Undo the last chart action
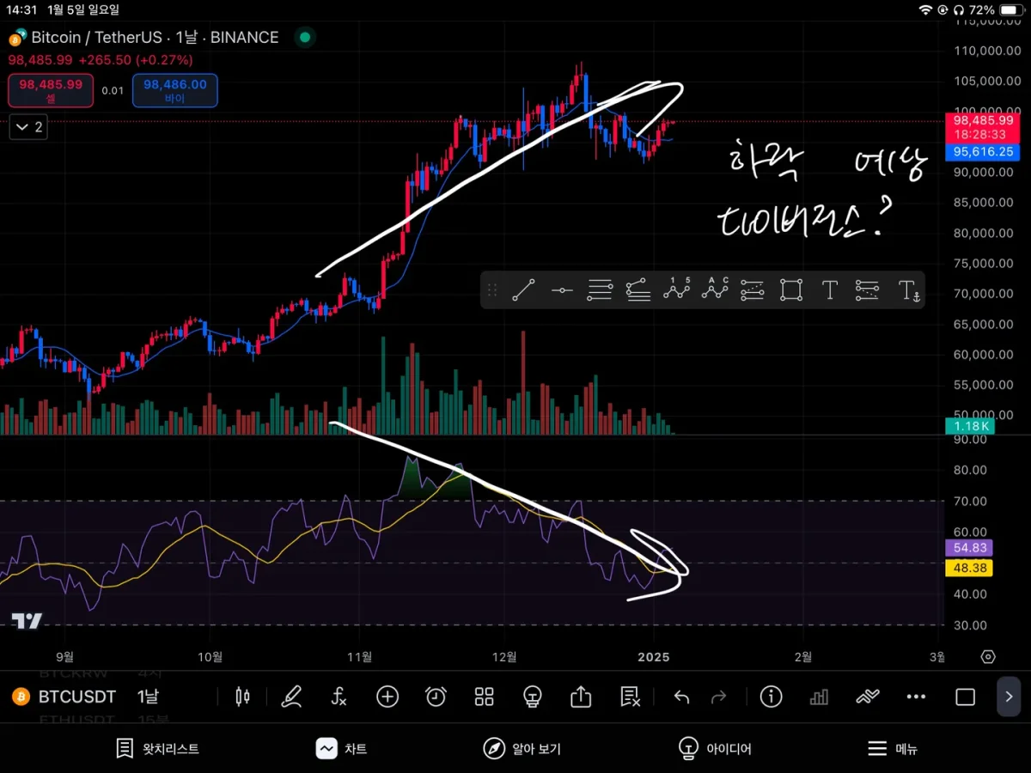Viewport: 1031px width, 773px height. coord(681,697)
